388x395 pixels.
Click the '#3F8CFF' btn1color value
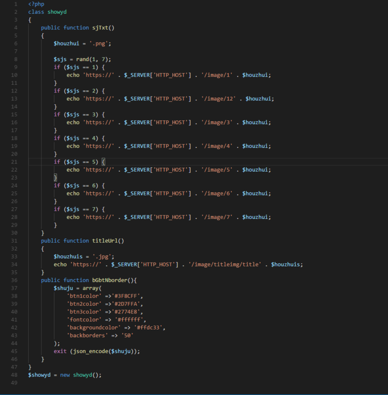[126, 296]
